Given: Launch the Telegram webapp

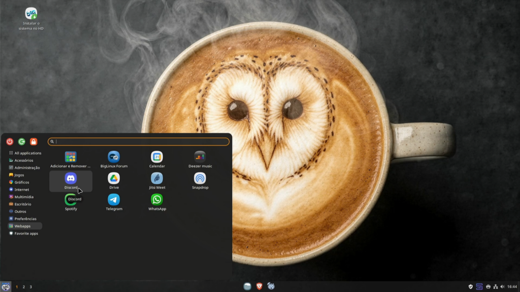Looking at the screenshot, I should 114,200.
